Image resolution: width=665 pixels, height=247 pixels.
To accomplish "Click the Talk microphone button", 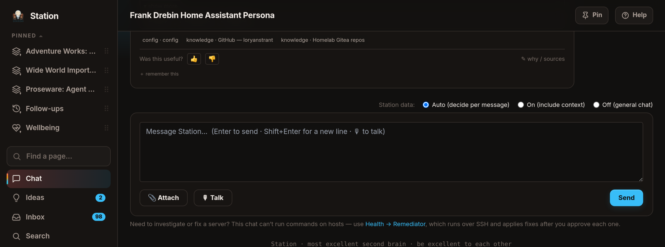I will click(213, 198).
